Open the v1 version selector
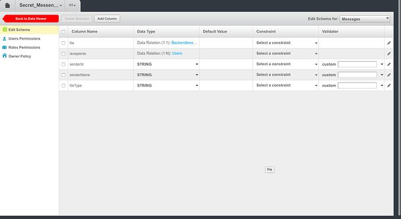The height and width of the screenshot is (219, 401). (73, 5)
